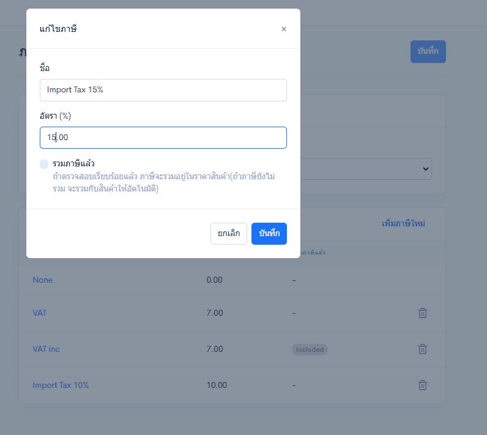The image size is (487, 435).
Task: Expand the dropdown behind the dialog
Action: click(x=425, y=169)
